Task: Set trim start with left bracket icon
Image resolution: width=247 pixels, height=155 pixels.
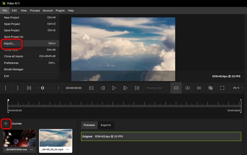Action: click(6, 88)
